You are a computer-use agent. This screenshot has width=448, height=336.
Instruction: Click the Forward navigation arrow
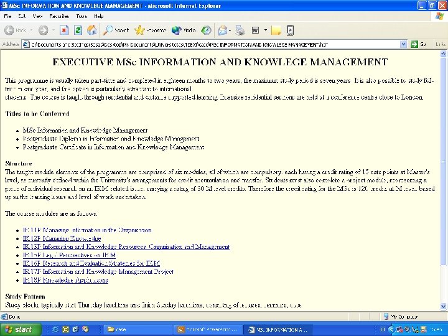(x=43, y=30)
